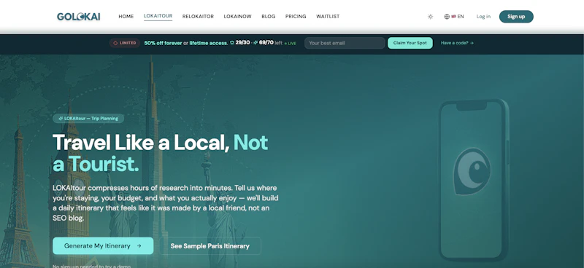Click the crown icon before 29/30
This screenshot has width=584, height=268.
[232, 43]
